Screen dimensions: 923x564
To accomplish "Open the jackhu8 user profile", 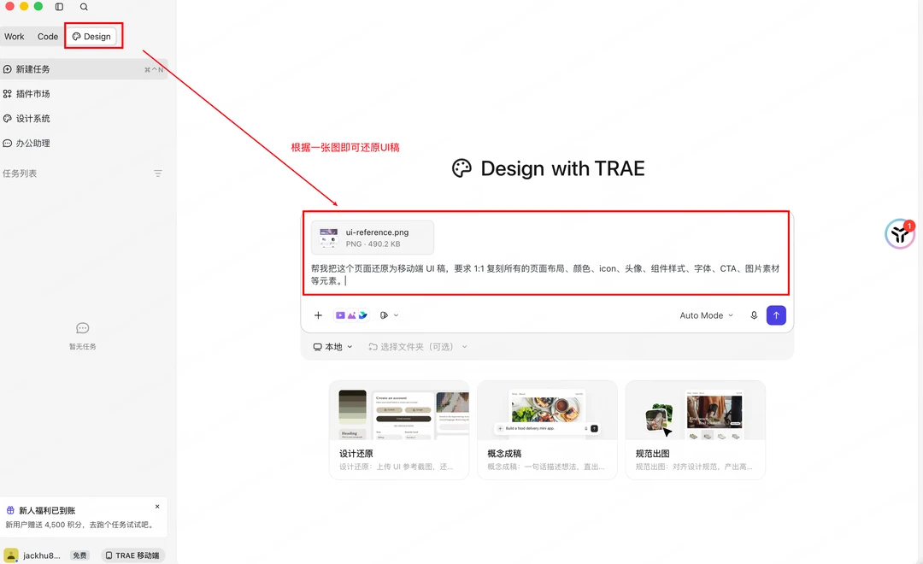I will click(x=33, y=555).
